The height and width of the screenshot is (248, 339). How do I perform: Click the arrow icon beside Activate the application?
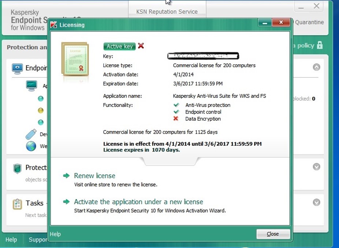pyautogui.click(x=66, y=202)
